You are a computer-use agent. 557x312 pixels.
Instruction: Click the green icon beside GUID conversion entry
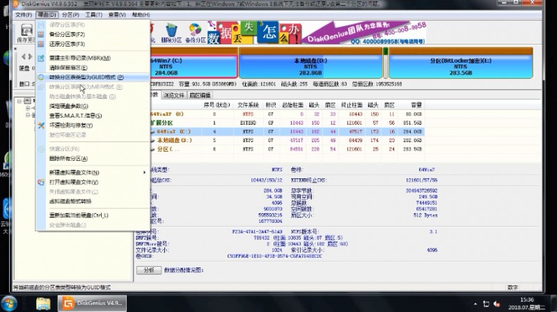41,77
